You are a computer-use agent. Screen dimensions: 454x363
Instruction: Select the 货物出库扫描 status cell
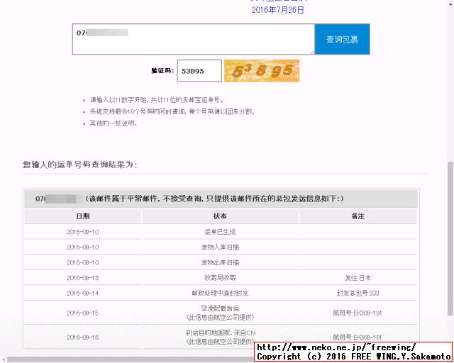[x=220, y=262]
